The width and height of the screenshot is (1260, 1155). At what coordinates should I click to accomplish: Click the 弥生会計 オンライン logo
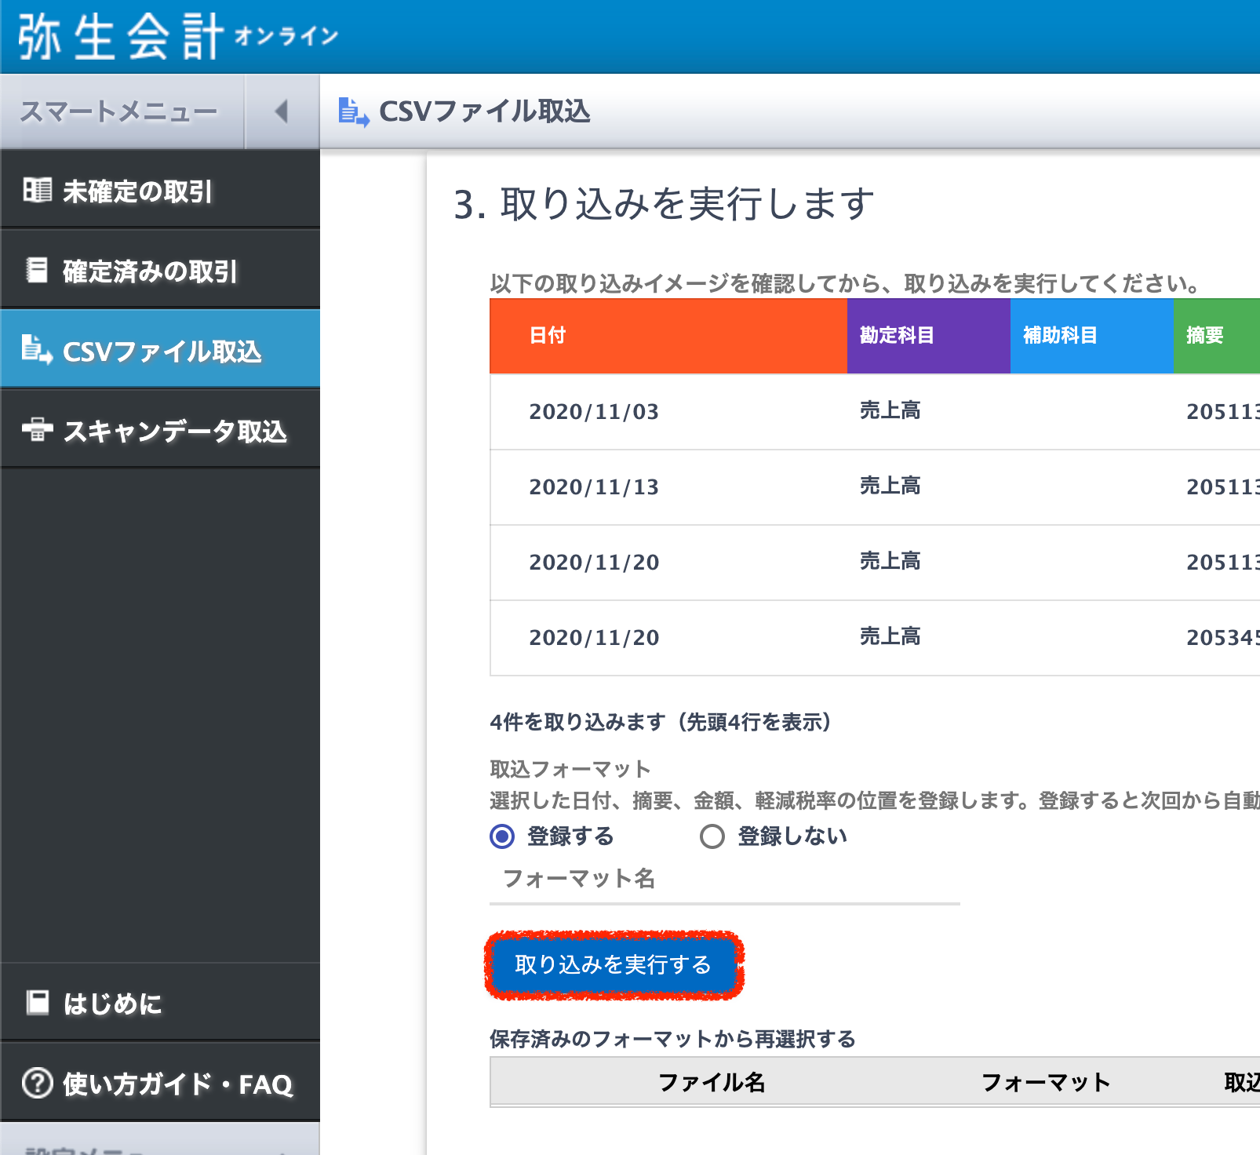(x=177, y=36)
